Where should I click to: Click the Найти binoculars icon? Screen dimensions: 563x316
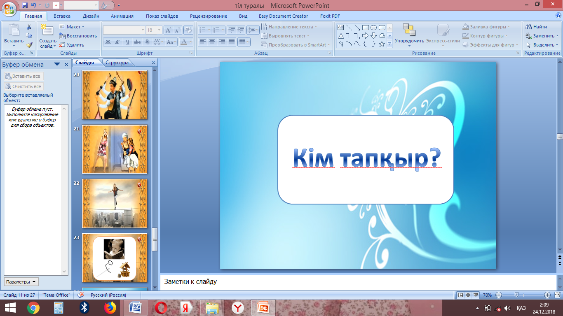coord(528,27)
